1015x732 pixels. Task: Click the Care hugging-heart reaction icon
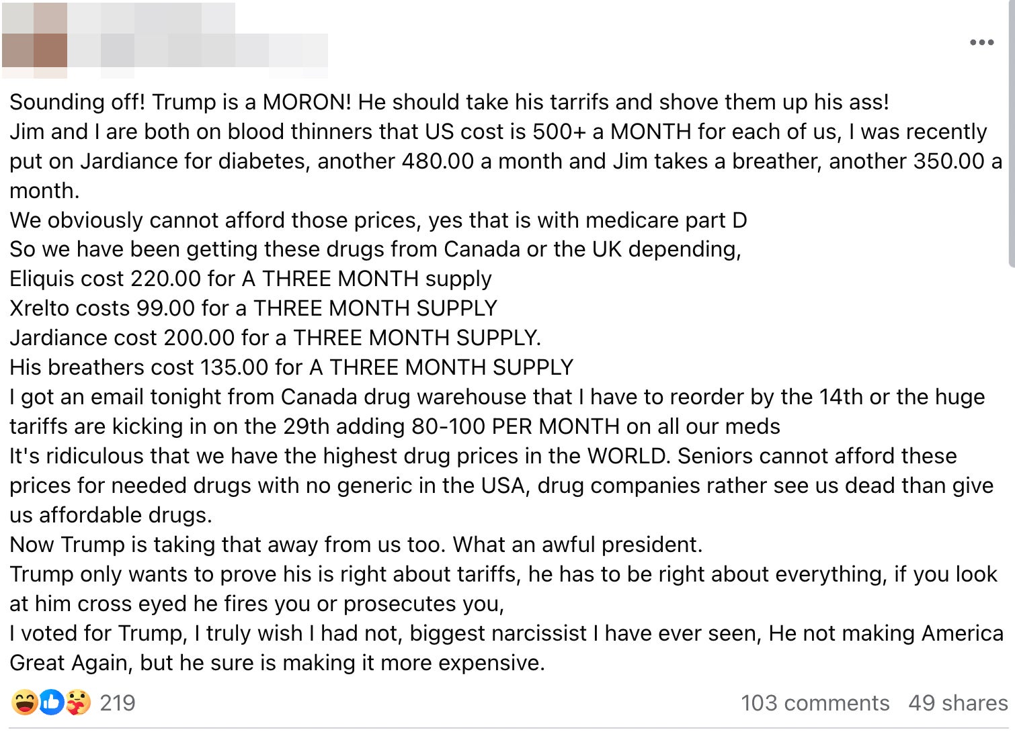coord(78,702)
